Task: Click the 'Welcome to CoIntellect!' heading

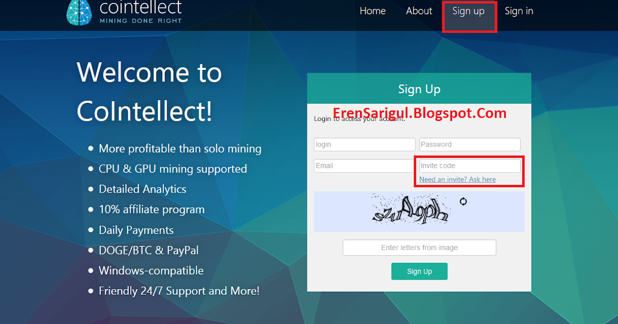Action: pyautogui.click(x=149, y=91)
